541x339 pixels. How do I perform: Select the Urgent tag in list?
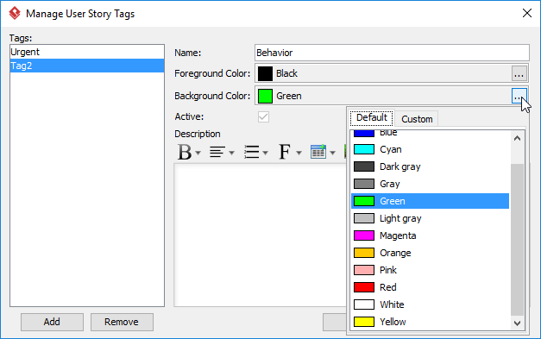(87, 52)
